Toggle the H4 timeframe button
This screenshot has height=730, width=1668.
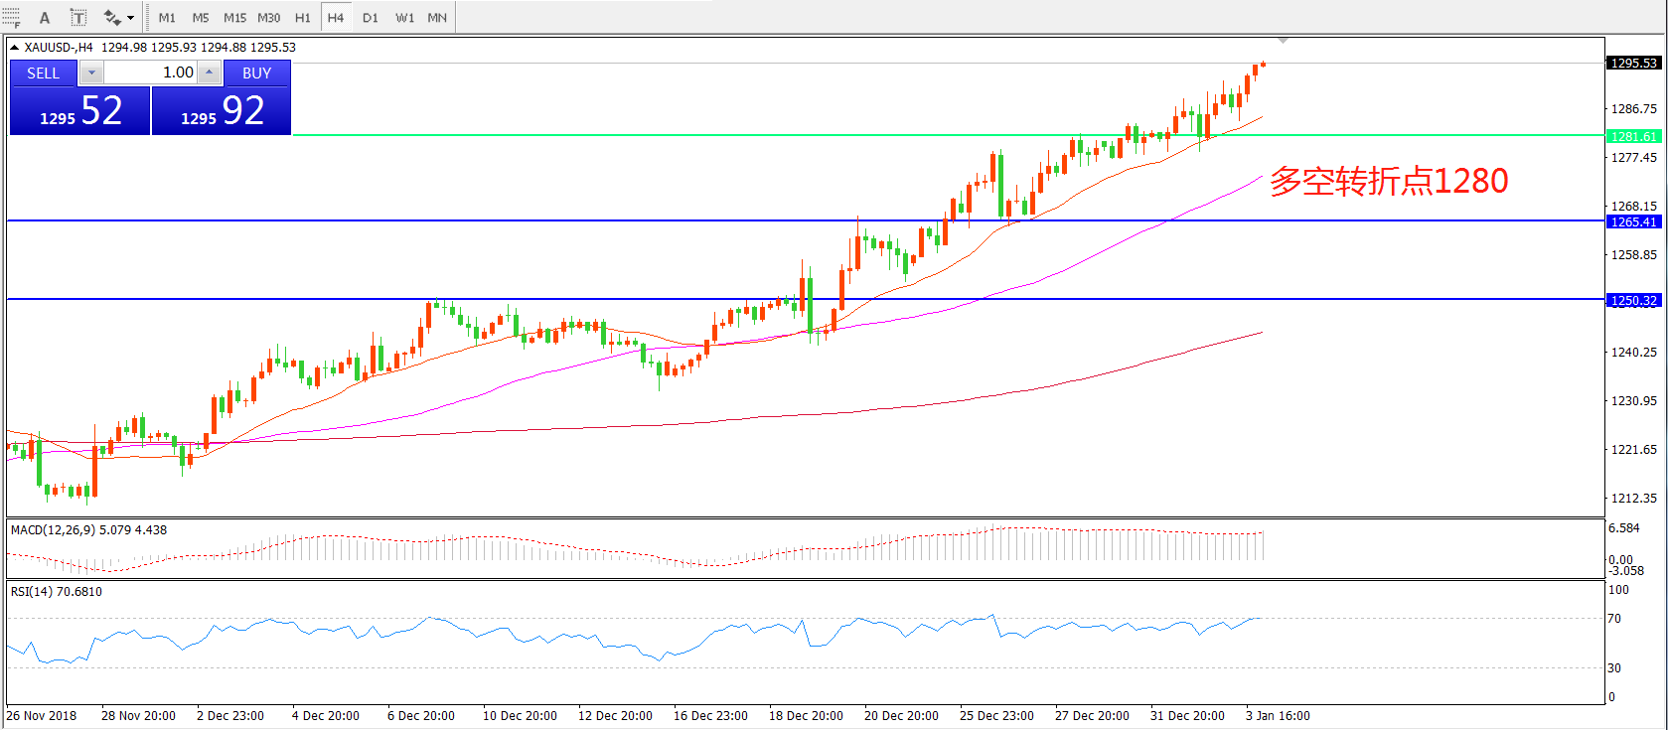pos(336,18)
